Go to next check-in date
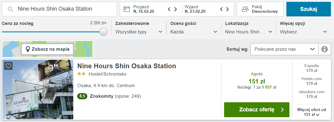Viewport: 334px width, 122px height. (176, 9)
